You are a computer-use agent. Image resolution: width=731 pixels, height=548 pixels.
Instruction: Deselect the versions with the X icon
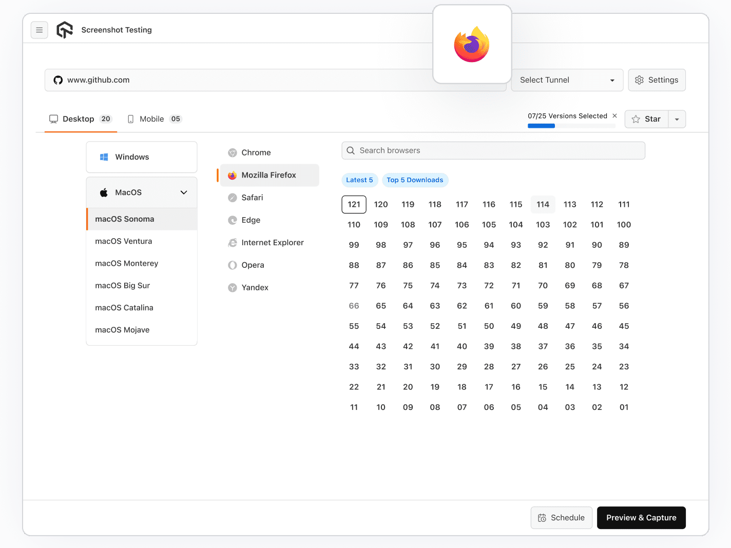tap(614, 116)
